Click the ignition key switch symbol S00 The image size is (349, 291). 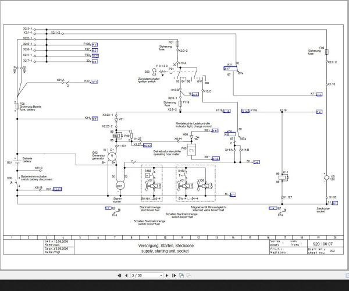coord(154,72)
